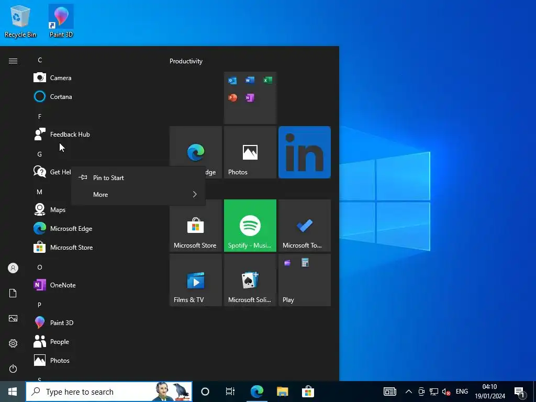The height and width of the screenshot is (402, 536).
Task: Open the clock showing 04:10
Action: (x=490, y=392)
